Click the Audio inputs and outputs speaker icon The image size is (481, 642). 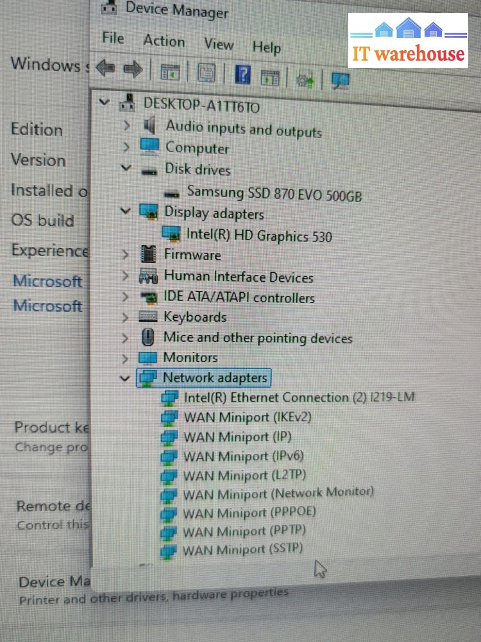click(x=149, y=125)
